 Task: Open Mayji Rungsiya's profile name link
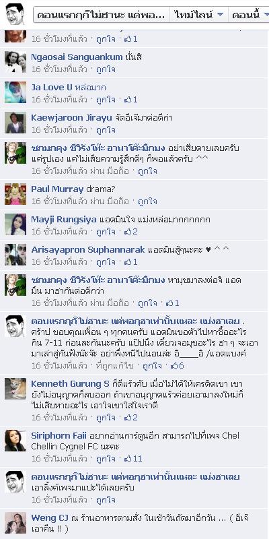click(x=64, y=220)
